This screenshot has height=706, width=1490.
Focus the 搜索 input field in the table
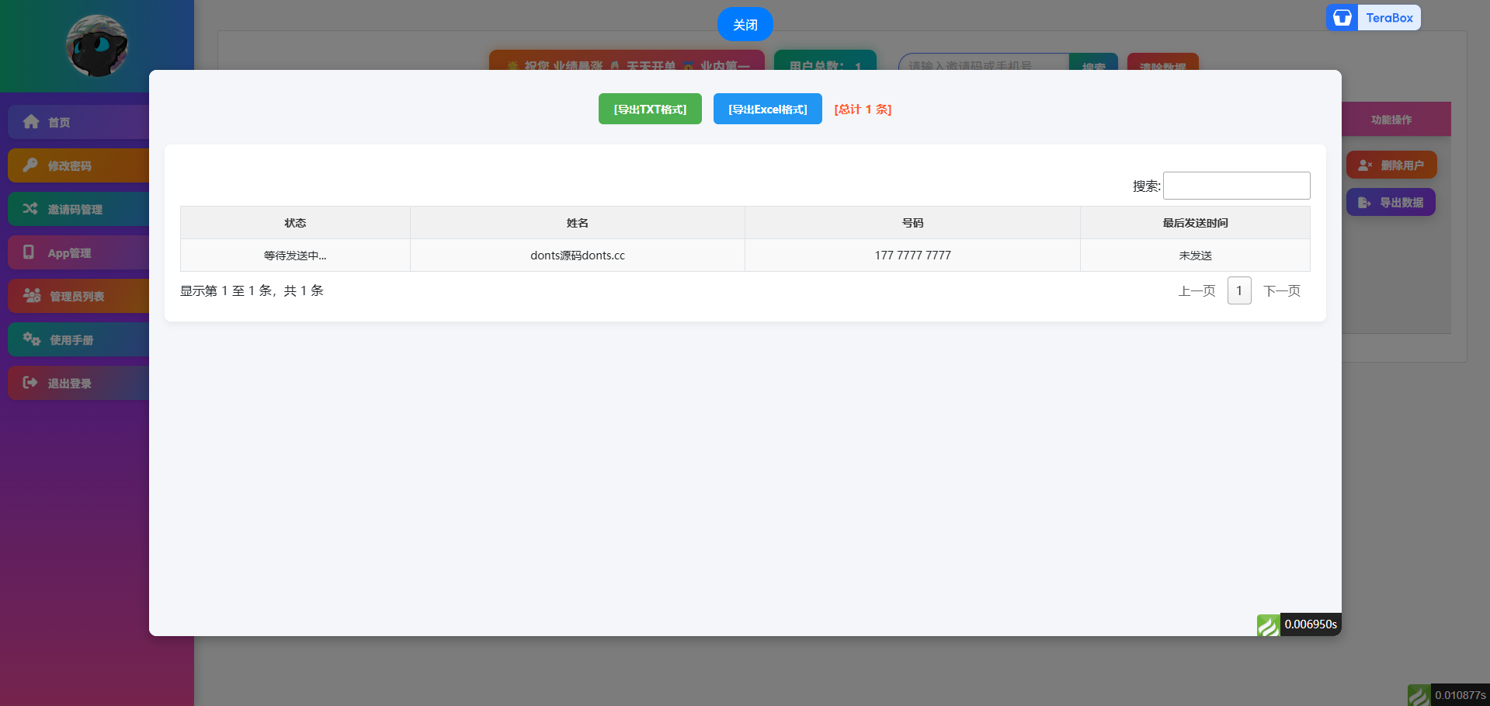pos(1236,186)
